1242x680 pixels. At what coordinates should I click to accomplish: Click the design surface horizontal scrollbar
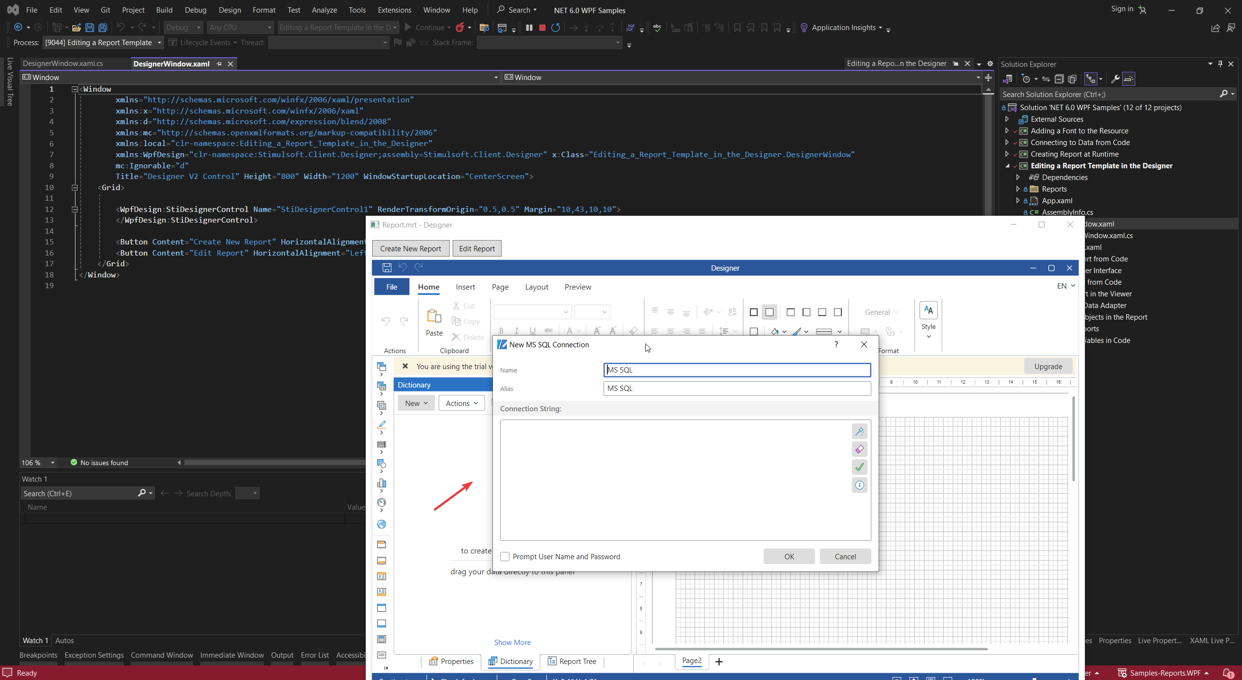click(x=821, y=649)
